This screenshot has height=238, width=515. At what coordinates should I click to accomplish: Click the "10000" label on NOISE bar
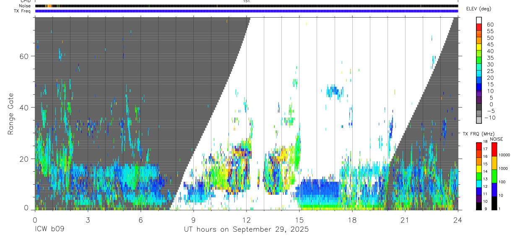[x=505, y=155]
